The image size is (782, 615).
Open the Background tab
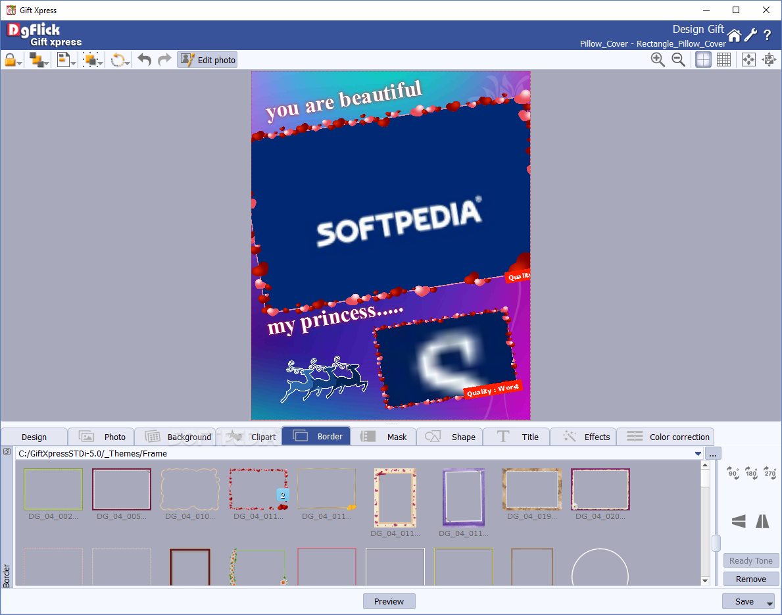(x=176, y=437)
